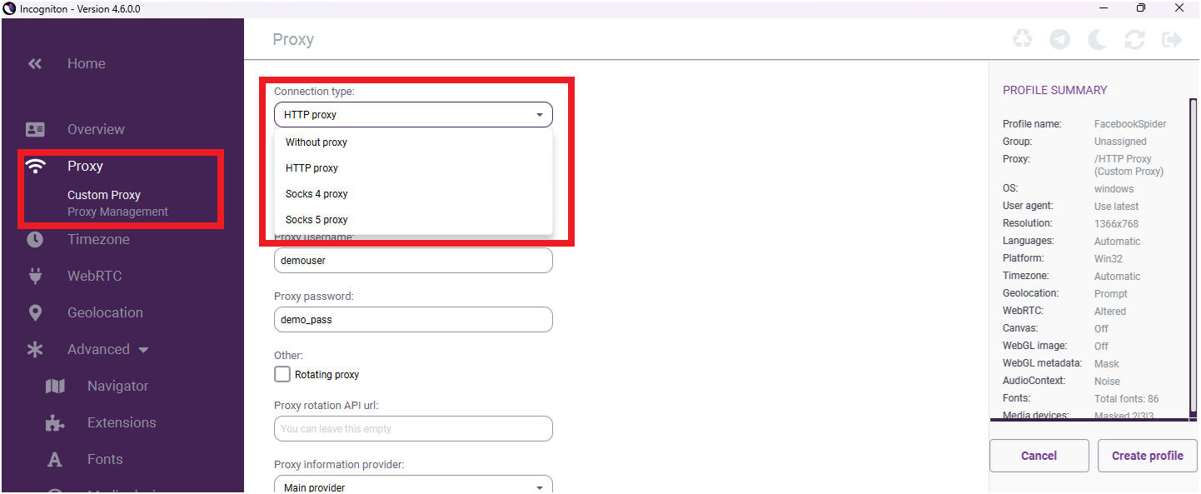Image resolution: width=1201 pixels, height=494 pixels.
Task: Click the WebRTC plug icon
Action: click(35, 276)
